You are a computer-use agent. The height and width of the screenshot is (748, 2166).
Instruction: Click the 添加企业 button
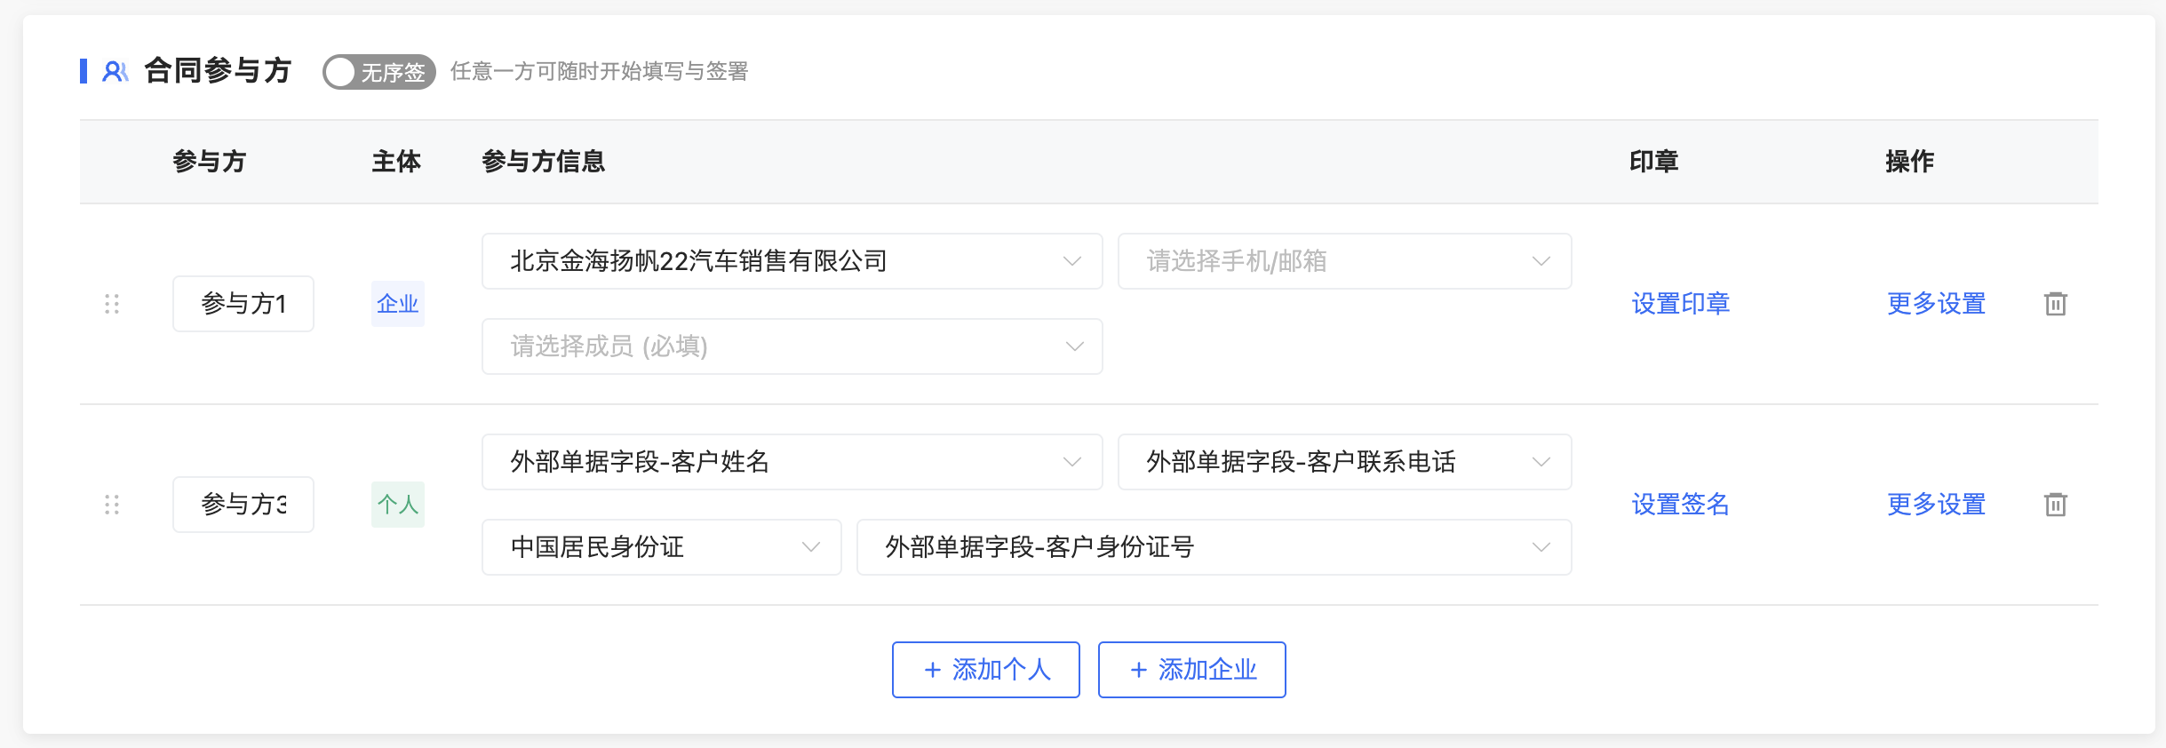[1191, 670]
